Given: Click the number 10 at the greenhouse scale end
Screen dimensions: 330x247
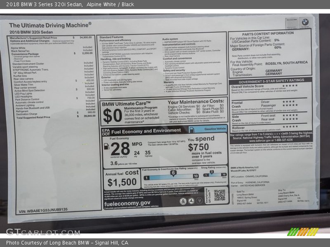Looking at the screenshot, I should [x=196, y=176].
